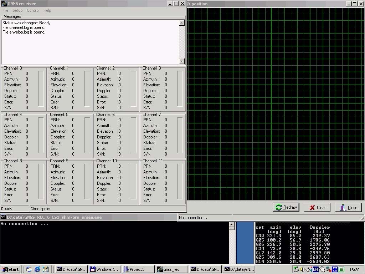Screen dimensions: 365x274
Task: Open the Control menu
Action: [x=33, y=10]
